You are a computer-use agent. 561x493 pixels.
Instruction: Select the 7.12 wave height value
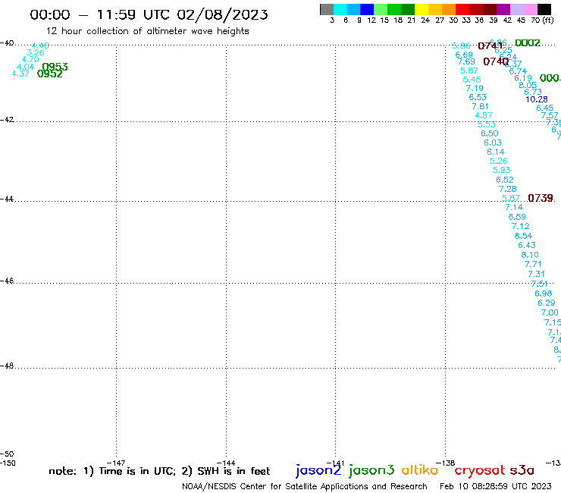tap(520, 226)
